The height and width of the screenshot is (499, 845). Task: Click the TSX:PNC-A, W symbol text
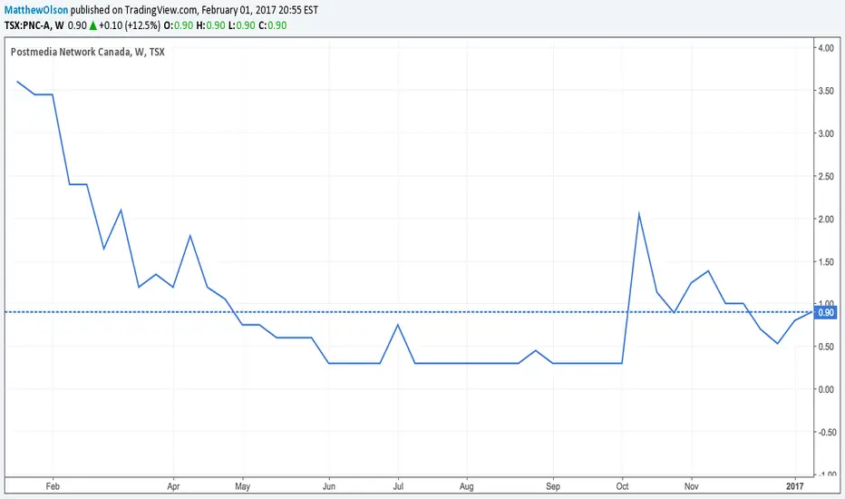tap(34, 25)
